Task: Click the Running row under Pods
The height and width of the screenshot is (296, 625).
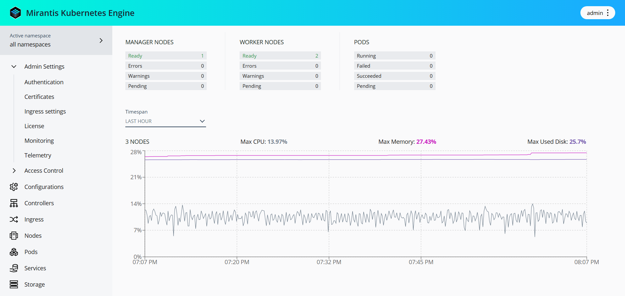Action: click(x=395, y=56)
